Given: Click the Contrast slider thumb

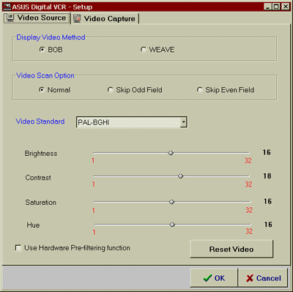Looking at the screenshot, I should pyautogui.click(x=180, y=176).
